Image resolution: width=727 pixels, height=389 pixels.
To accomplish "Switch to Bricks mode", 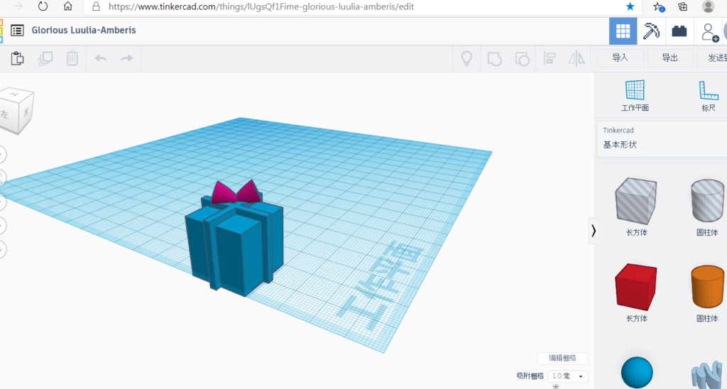I will [679, 31].
